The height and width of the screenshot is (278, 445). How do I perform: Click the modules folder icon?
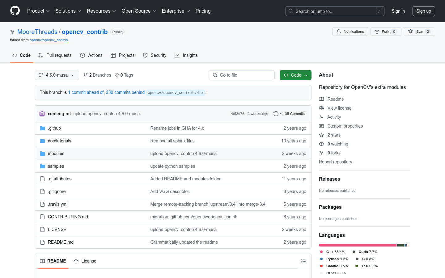[x=42, y=154]
